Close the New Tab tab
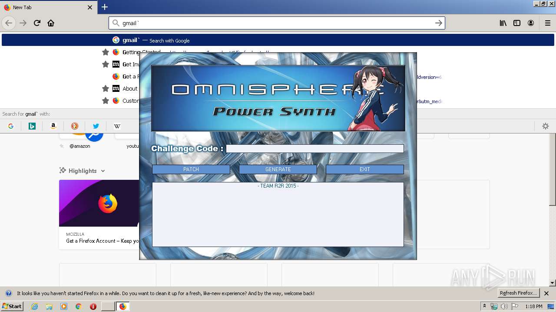This screenshot has width=556, height=312. tap(90, 7)
